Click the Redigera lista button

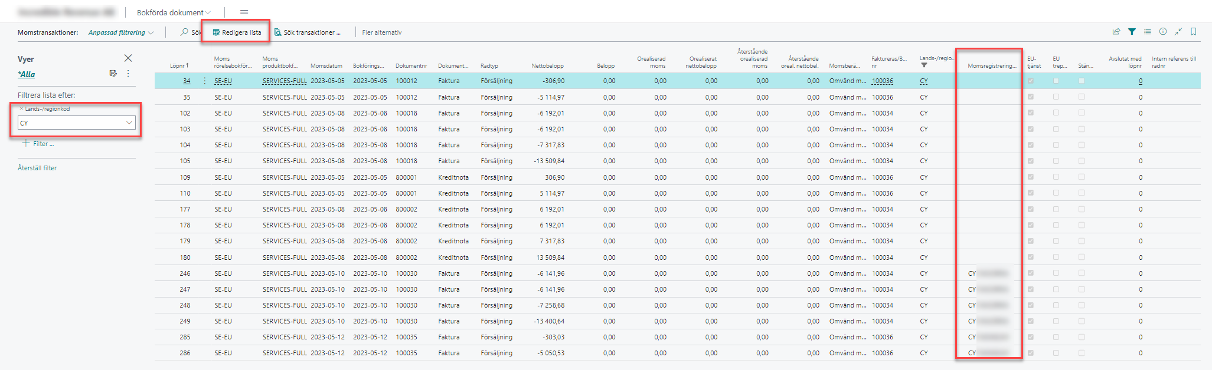pos(237,32)
